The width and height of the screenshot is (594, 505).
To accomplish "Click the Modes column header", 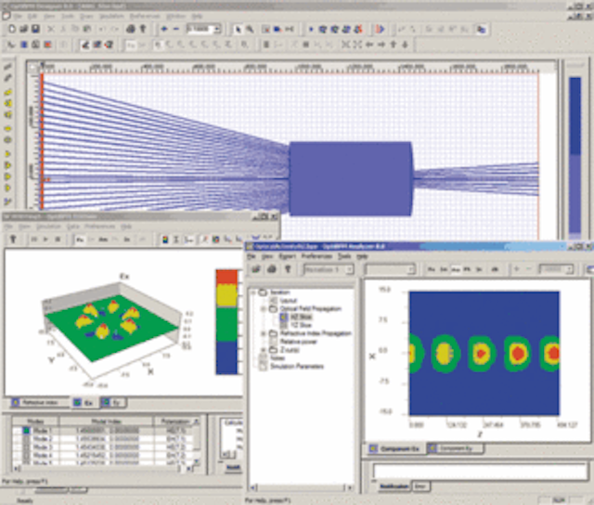I will point(35,421).
